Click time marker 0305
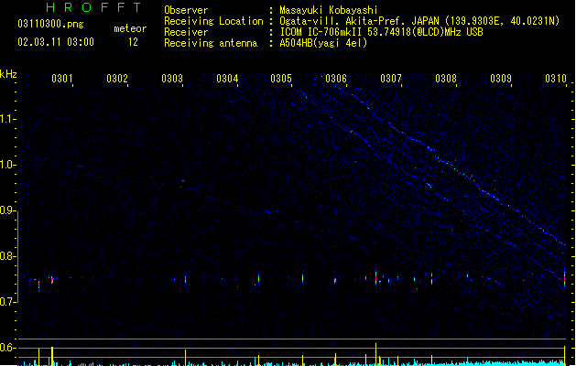The height and width of the screenshot is (366, 576). 281,79
